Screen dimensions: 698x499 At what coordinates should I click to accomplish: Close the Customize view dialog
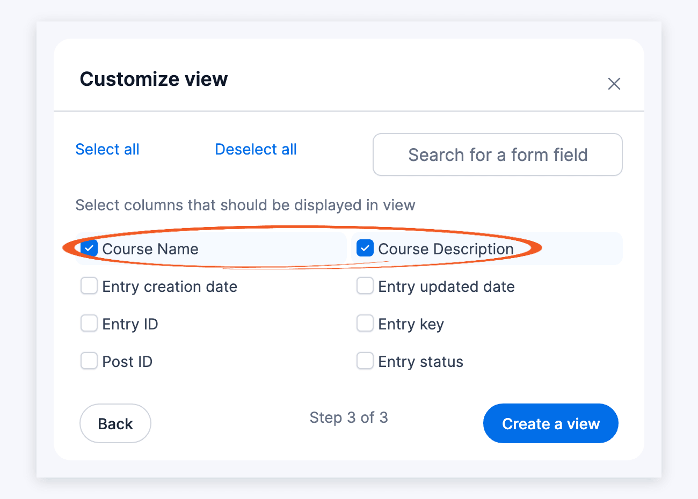[x=614, y=84]
